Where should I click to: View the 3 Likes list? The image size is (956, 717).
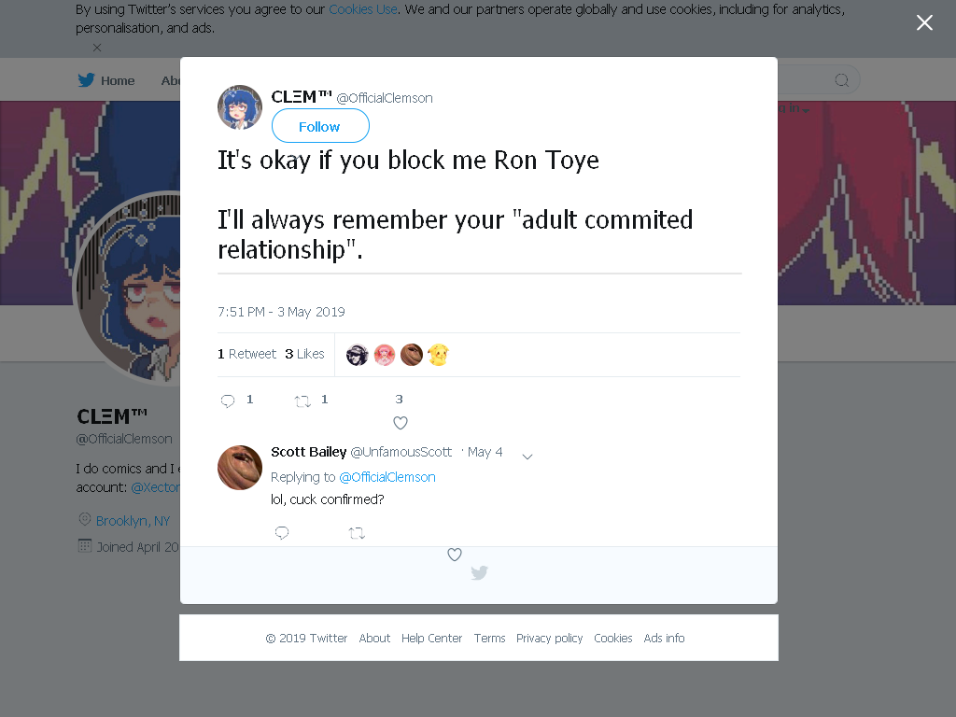[x=304, y=354]
